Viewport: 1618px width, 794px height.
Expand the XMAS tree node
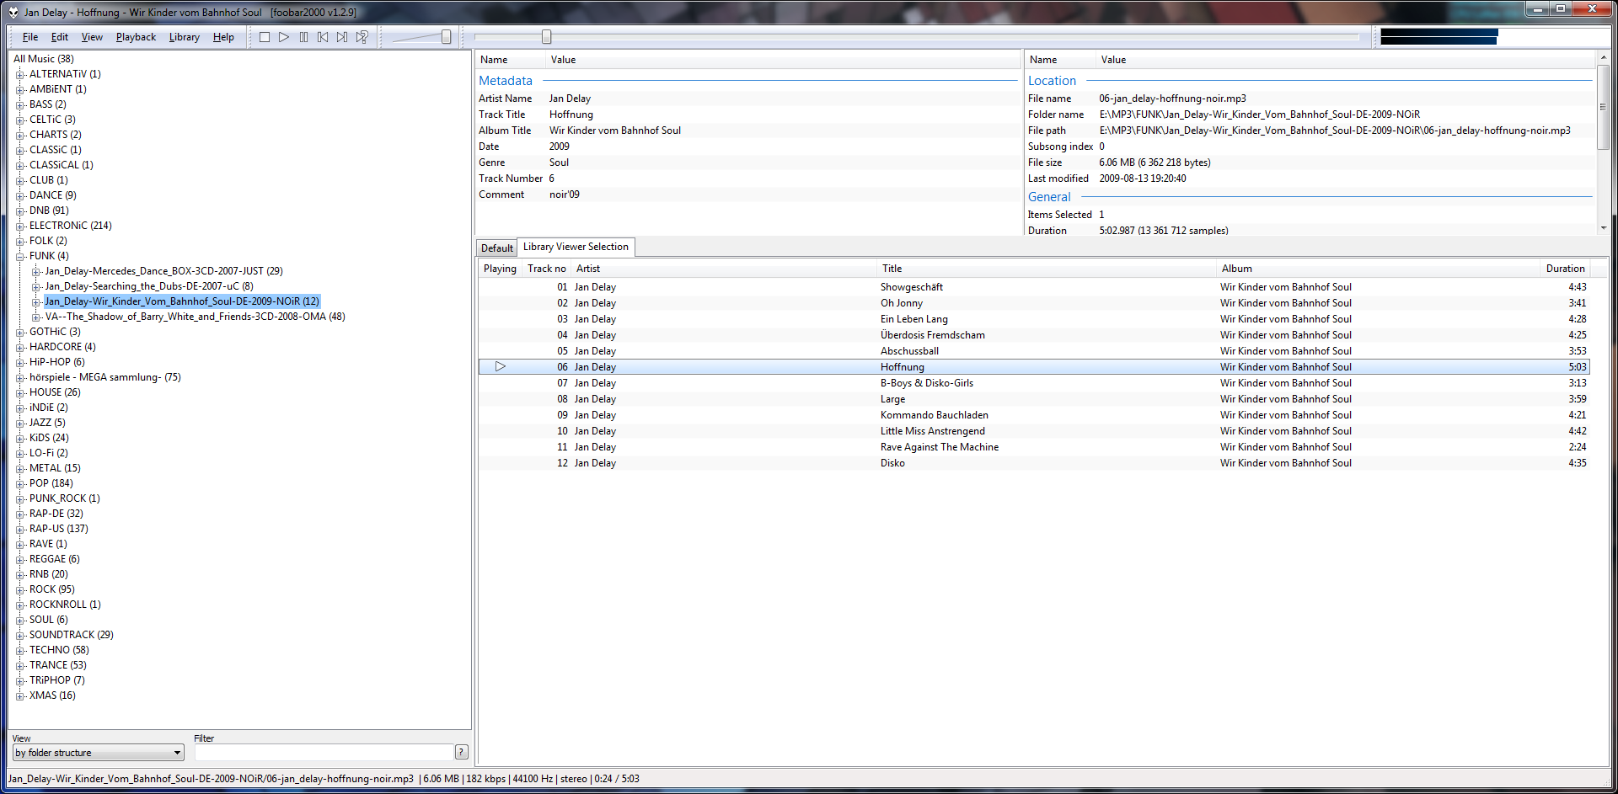click(20, 695)
